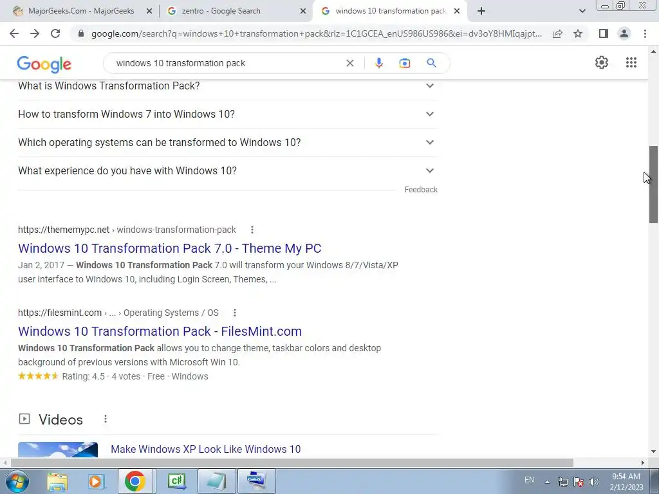Open the Windows XP video thumbnail
Viewport: 659px width, 494px height.
pyautogui.click(x=58, y=450)
